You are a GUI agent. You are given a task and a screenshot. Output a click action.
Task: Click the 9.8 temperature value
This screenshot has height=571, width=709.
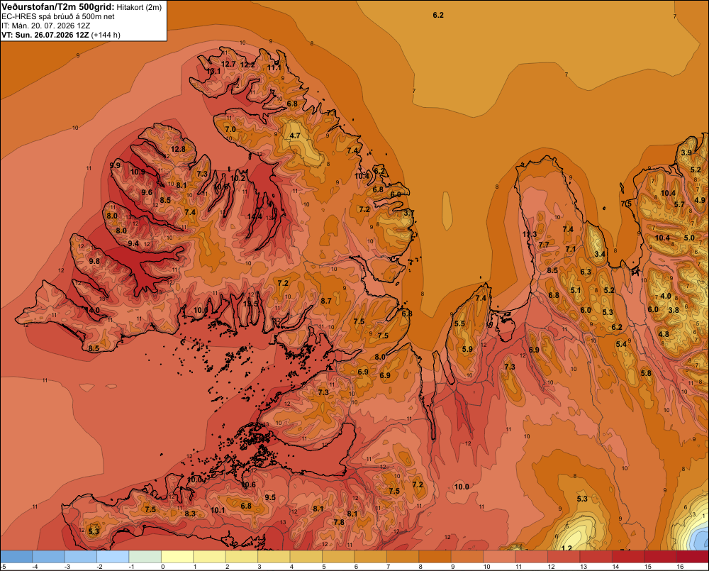pyautogui.click(x=94, y=261)
